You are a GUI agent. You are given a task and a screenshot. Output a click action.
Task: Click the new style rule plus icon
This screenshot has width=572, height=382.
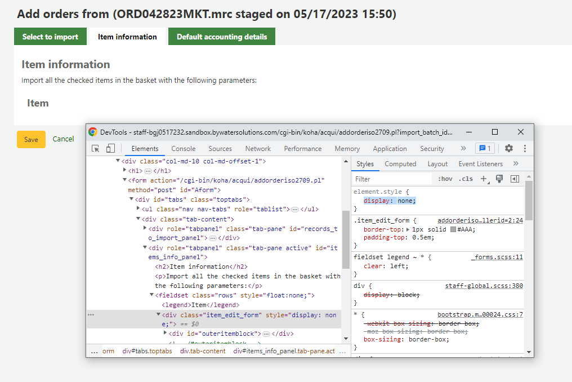483,179
